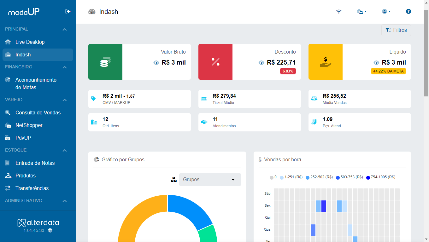Viewport: 429px width, 242px height.
Task: Collapse the sidebar with the arrow icon
Action: click(x=68, y=11)
